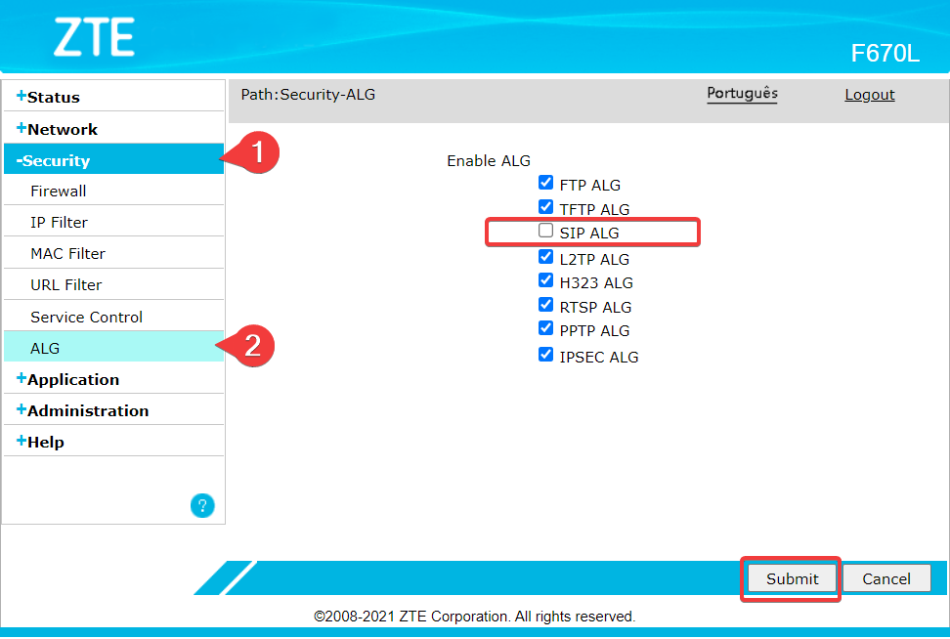This screenshot has height=639, width=950.
Task: Uncheck the TFTP ALG checkbox
Action: point(546,207)
